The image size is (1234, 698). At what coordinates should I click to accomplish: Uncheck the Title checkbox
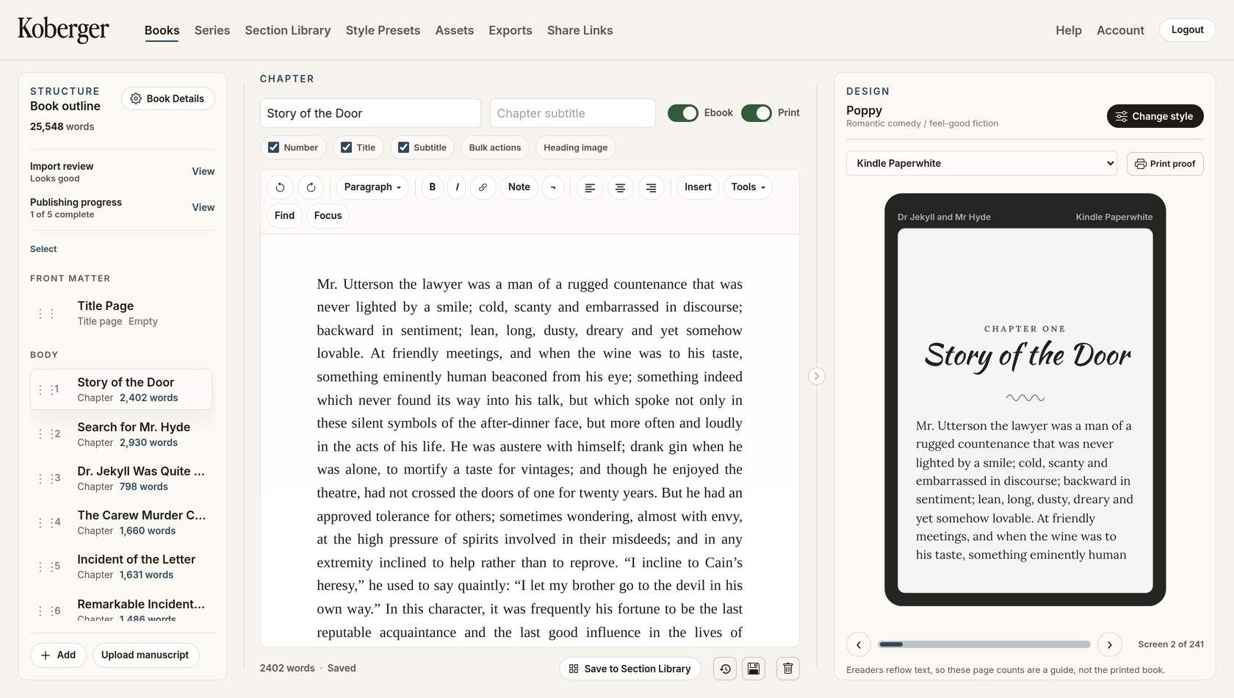click(x=346, y=148)
